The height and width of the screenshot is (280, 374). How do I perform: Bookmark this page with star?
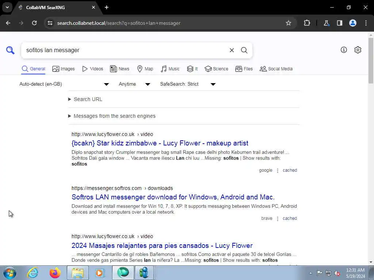tap(289, 23)
